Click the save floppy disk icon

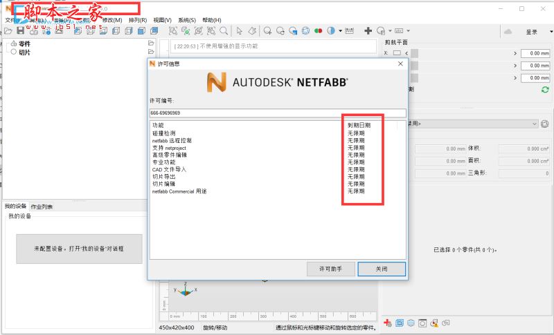pos(21,30)
